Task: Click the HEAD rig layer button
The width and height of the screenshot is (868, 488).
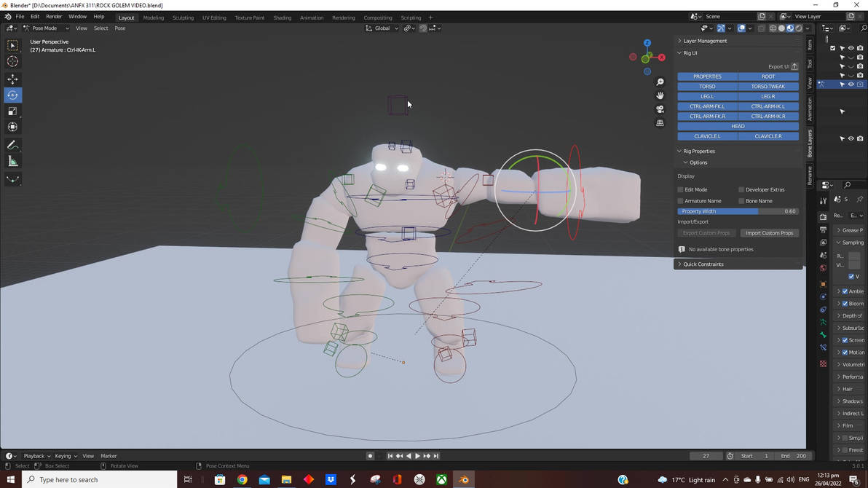Action: pos(738,126)
